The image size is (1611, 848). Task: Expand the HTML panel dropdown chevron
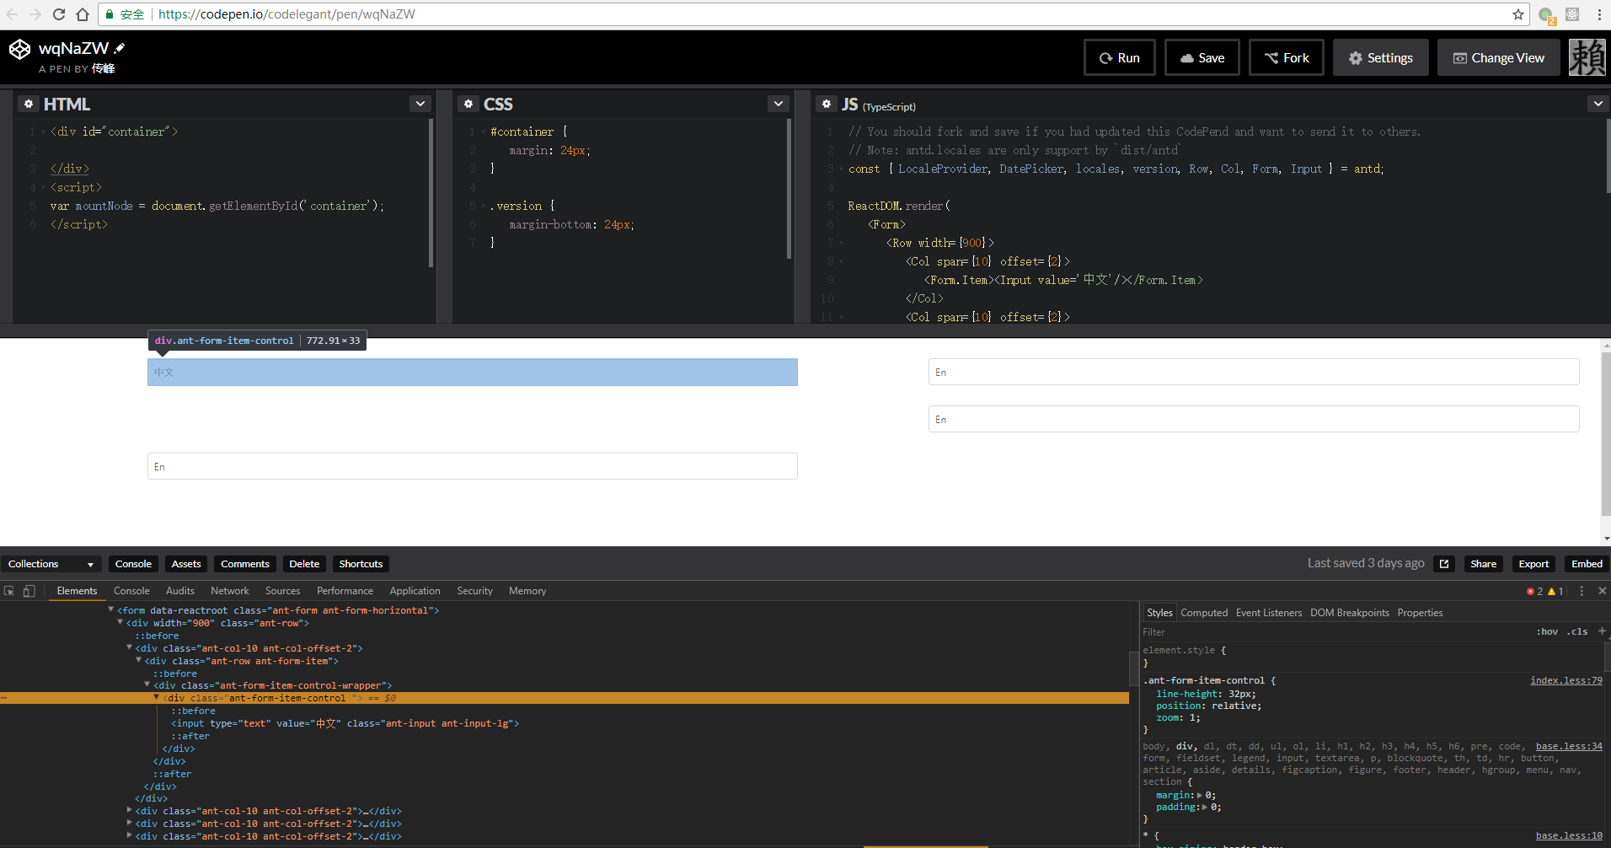(x=420, y=104)
